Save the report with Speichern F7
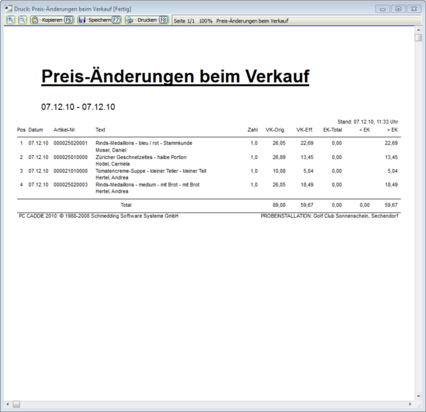The height and width of the screenshot is (412, 426). (100, 20)
